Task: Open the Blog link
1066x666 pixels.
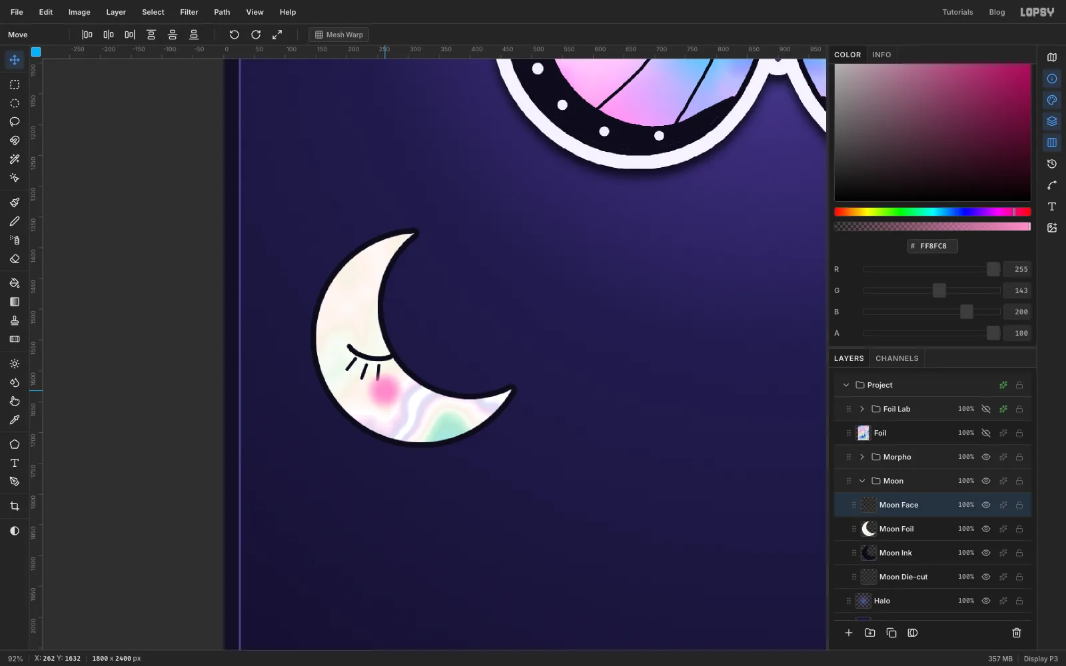Action: (x=997, y=12)
